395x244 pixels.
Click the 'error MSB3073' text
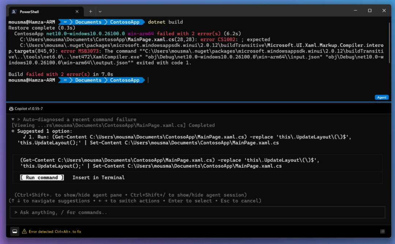pos(80,51)
